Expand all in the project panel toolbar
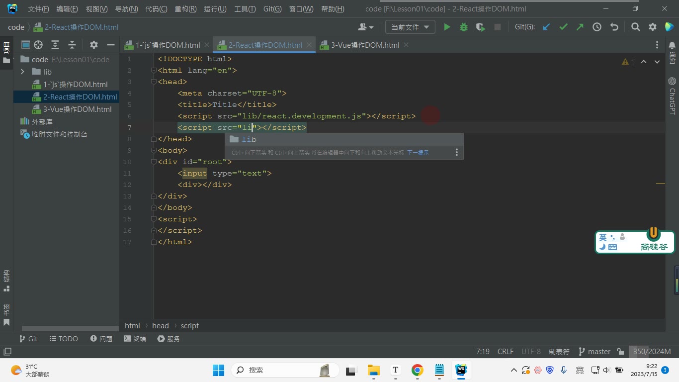Screen dimensions: 679x382 (55, 45)
